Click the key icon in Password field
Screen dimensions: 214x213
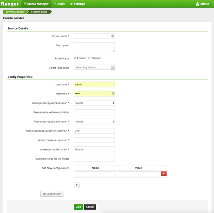pos(113,94)
